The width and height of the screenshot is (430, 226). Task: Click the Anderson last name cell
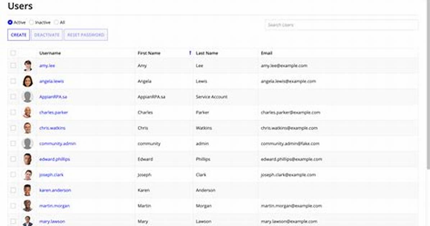click(205, 190)
